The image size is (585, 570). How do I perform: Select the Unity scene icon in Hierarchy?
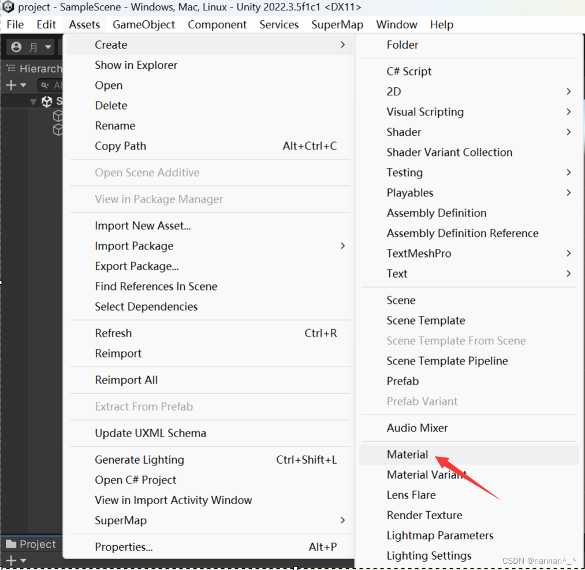click(47, 102)
